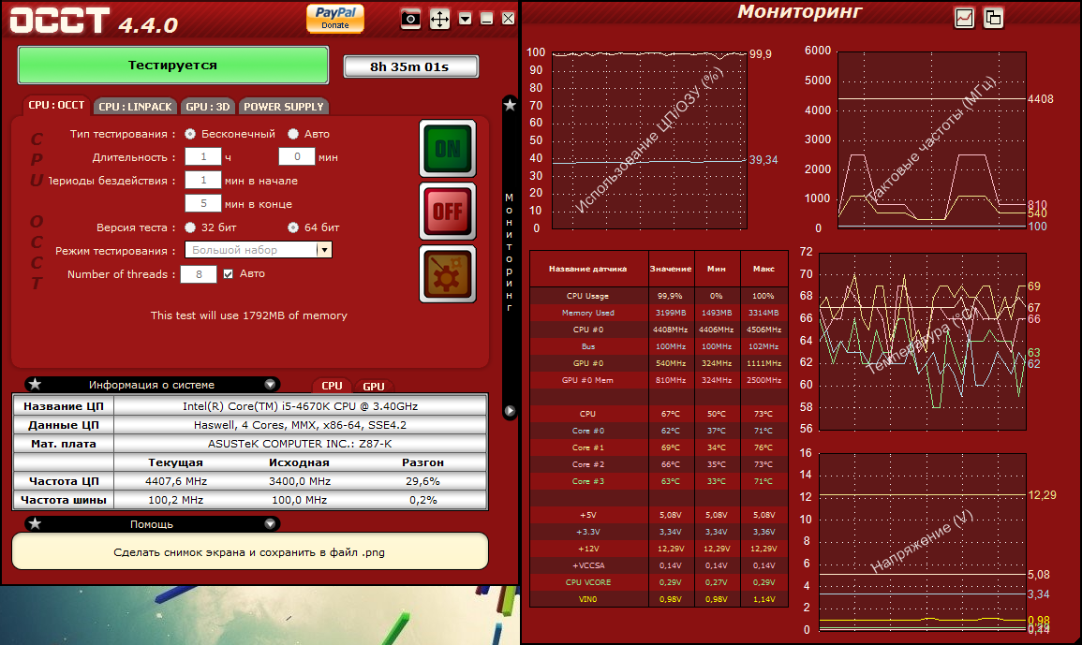Click the duration hours field
Image resolution: width=1082 pixels, height=645 pixels.
(203, 156)
